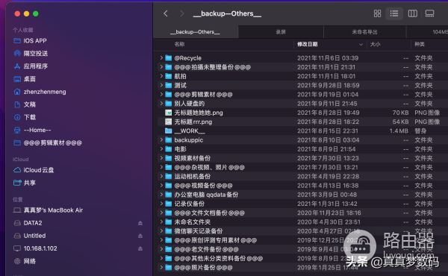Sort by 大小 column header
The height and width of the screenshot is (276, 448).
[x=375, y=44]
